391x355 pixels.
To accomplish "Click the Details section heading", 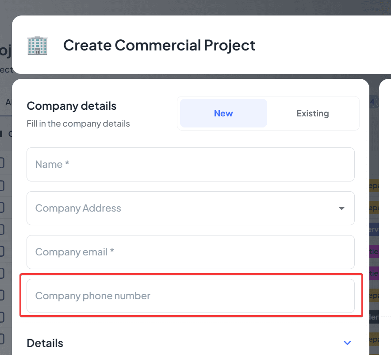I will pyautogui.click(x=45, y=343).
